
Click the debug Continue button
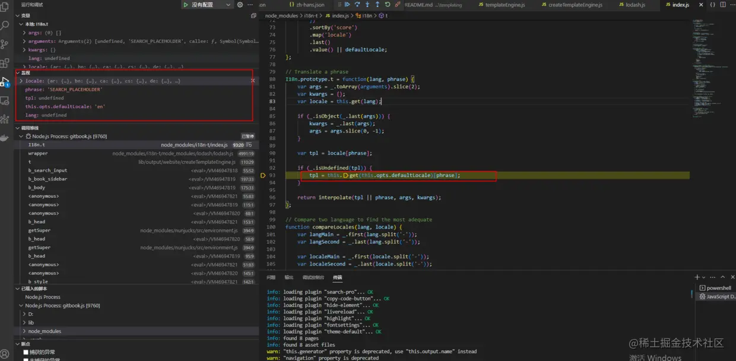[348, 5]
